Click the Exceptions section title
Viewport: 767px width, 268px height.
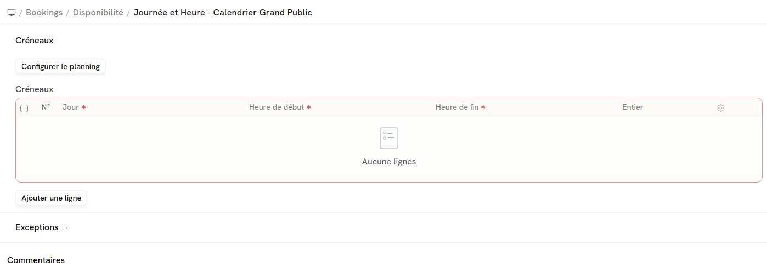[37, 227]
